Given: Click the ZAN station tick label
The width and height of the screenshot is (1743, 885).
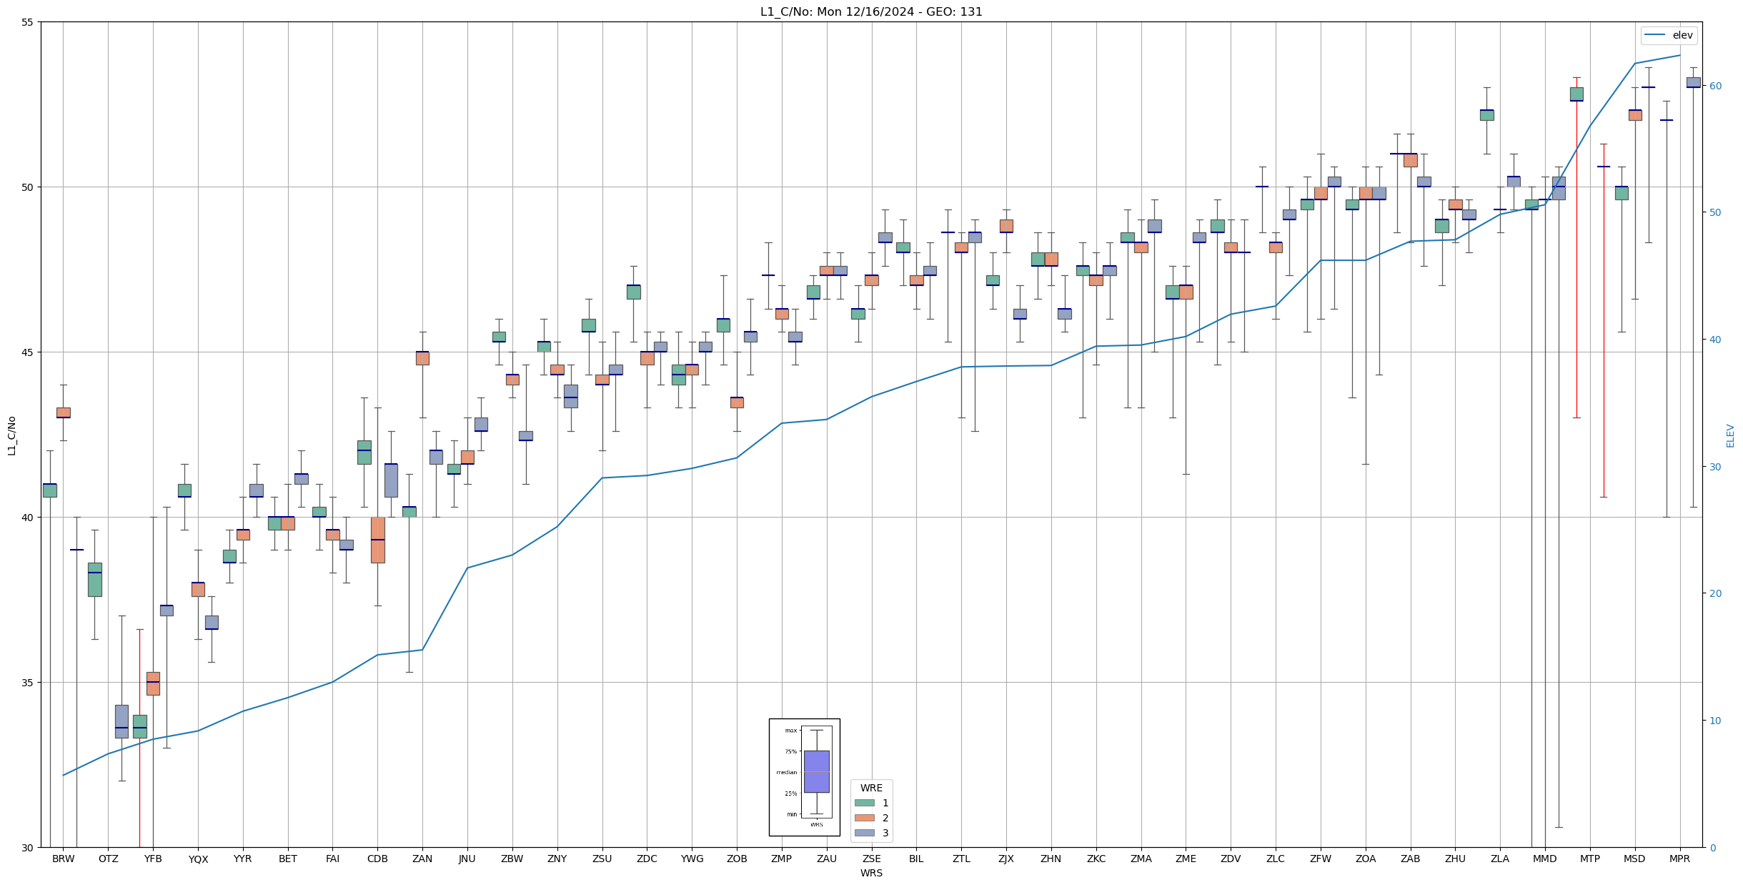Looking at the screenshot, I should pyautogui.click(x=422, y=859).
